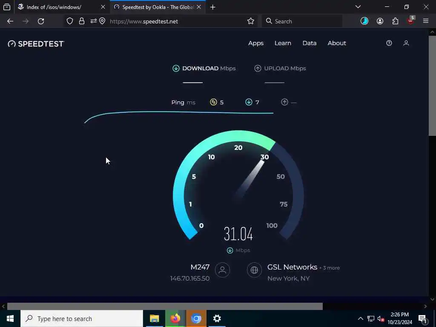Screen dimensions: 436x327
Task: Close the Speedtest by Ookla tab
Action: 199,7
